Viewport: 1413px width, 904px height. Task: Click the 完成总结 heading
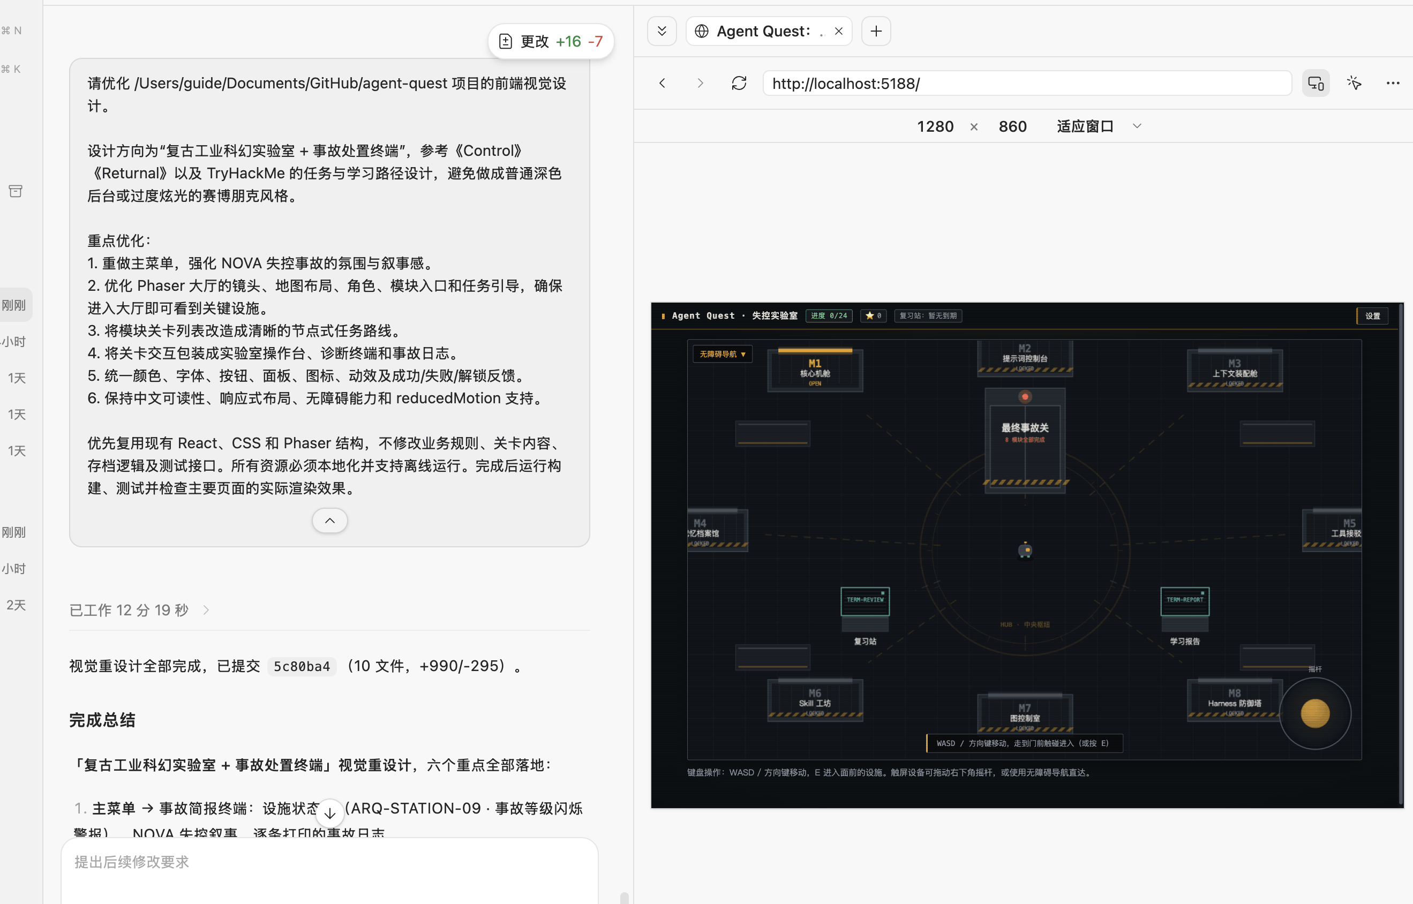tap(102, 720)
